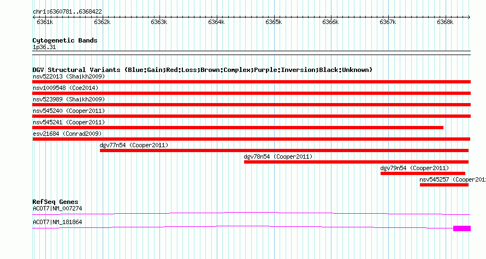Click the Cytogenetic Bands track title
The image size is (486, 259).
pos(65,40)
